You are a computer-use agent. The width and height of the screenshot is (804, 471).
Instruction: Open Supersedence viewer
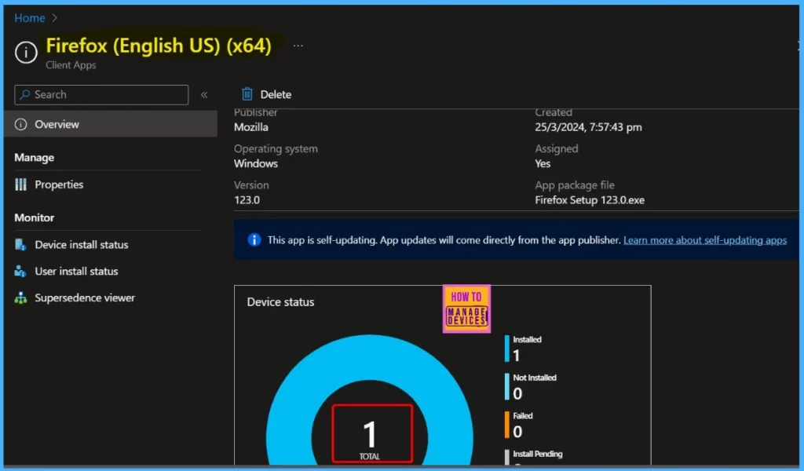tap(85, 298)
